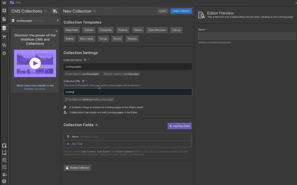This screenshot has width=297, height=185.
Task: Open the sort collections control
Action: (55, 11)
